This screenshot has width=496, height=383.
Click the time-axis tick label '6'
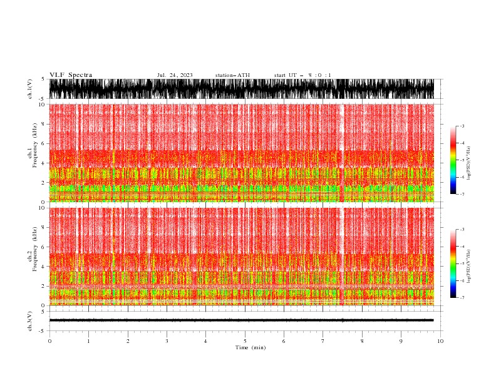click(284, 341)
